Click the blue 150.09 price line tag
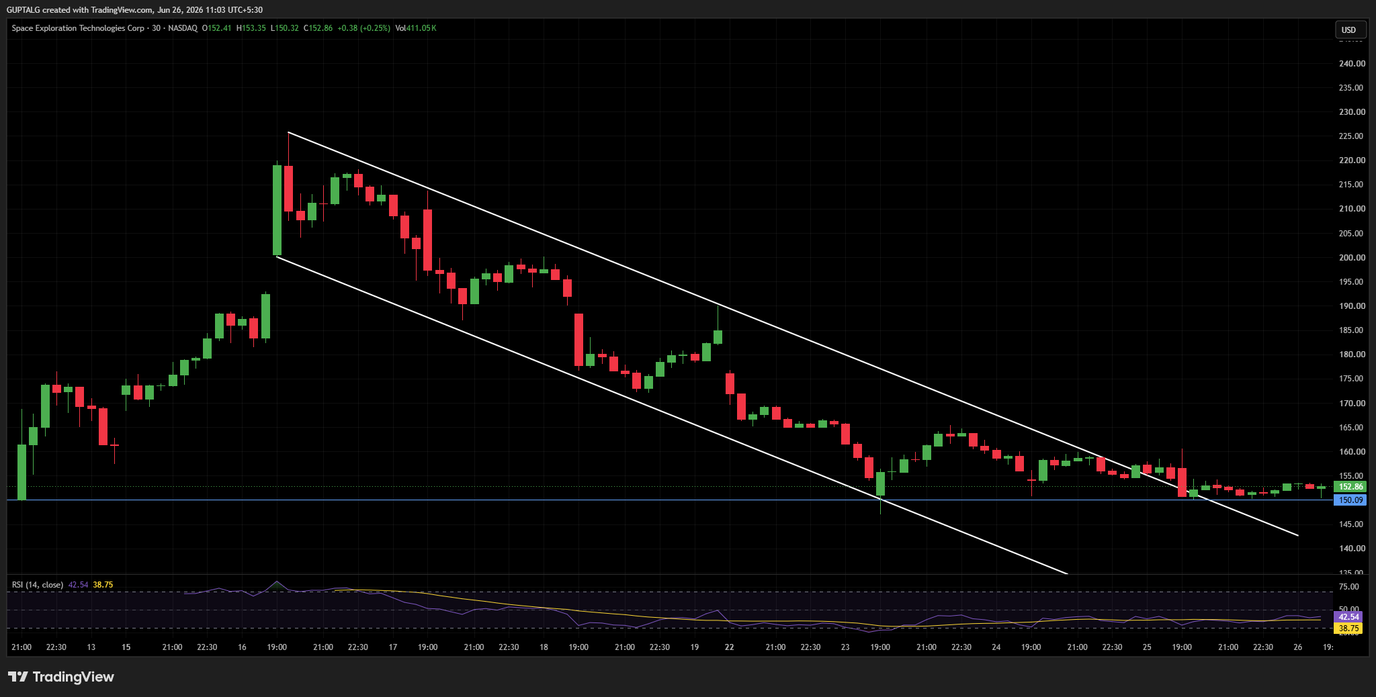Screen dimensions: 1376x697 click(1350, 500)
